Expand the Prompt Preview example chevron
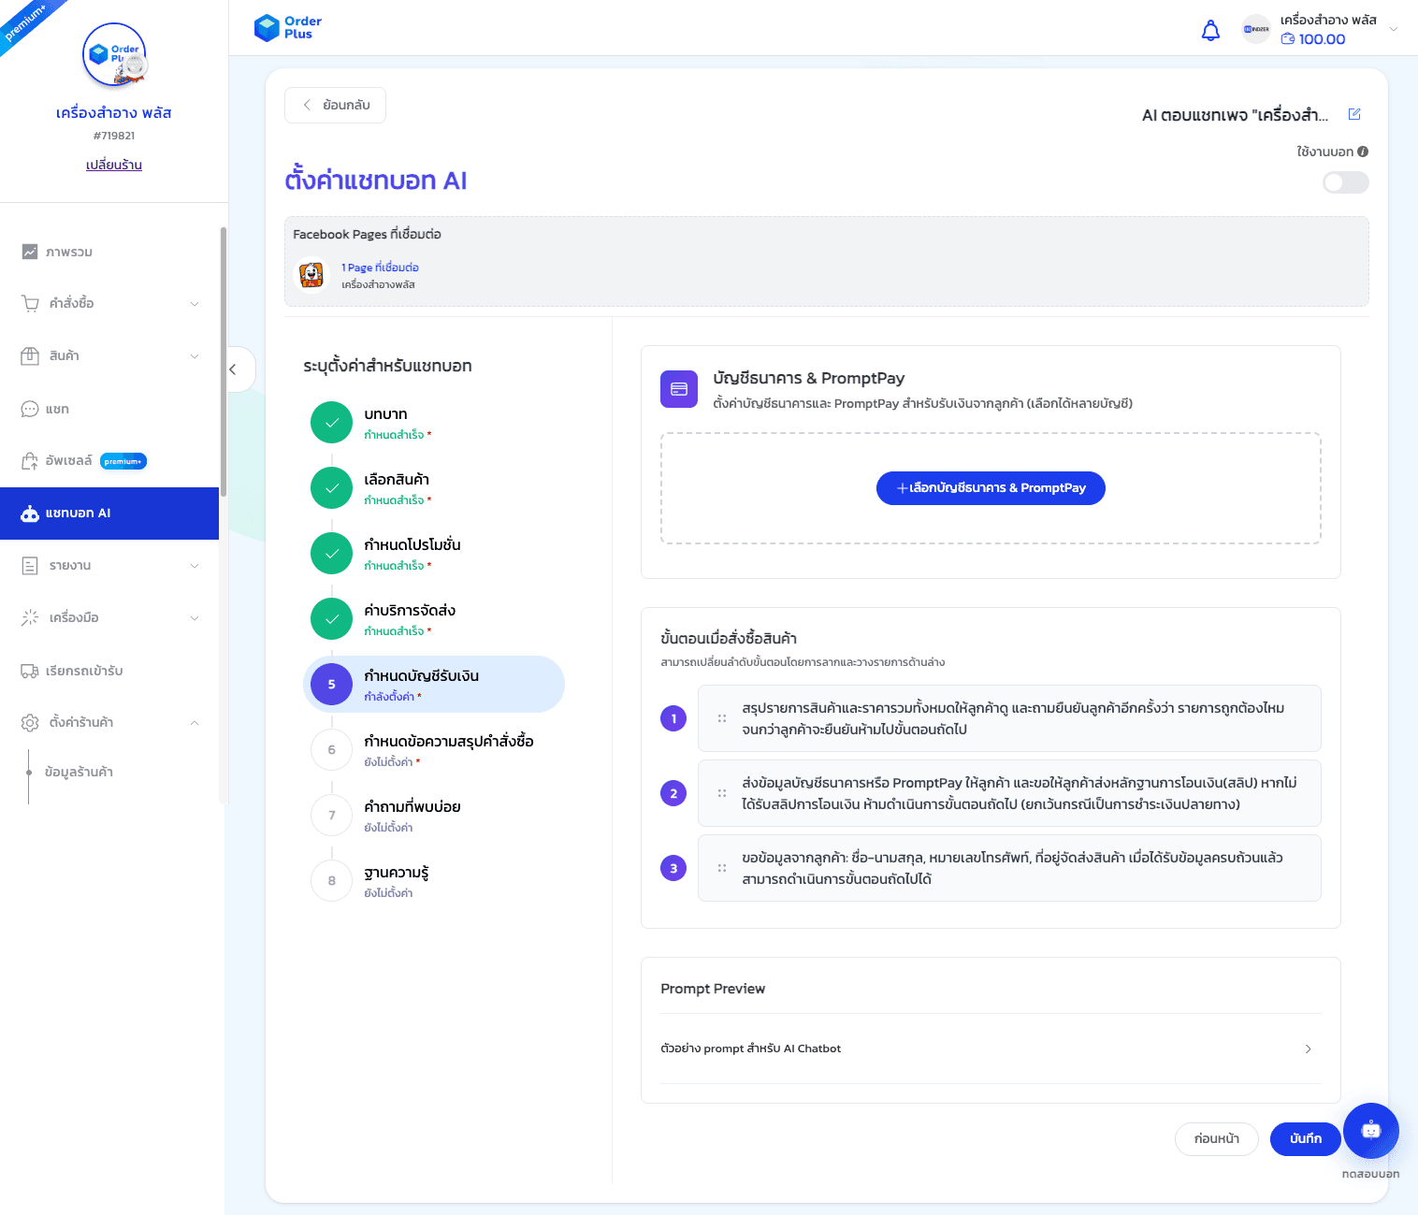This screenshot has height=1215, width=1418. 1308,1049
